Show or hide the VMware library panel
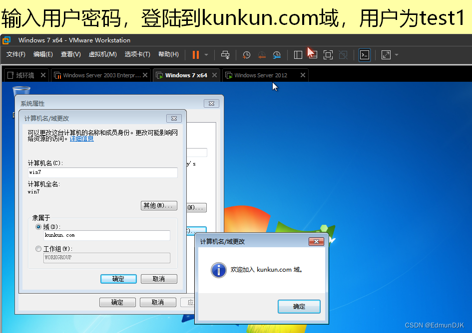This screenshot has width=472, height=333. point(298,55)
